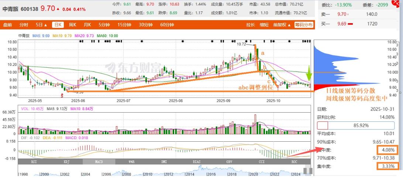Screen dimensions: 403x184
Task: Show the 60分钟 chart
Action: tap(167, 25)
